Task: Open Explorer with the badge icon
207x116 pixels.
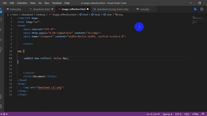Action: point(1,11)
